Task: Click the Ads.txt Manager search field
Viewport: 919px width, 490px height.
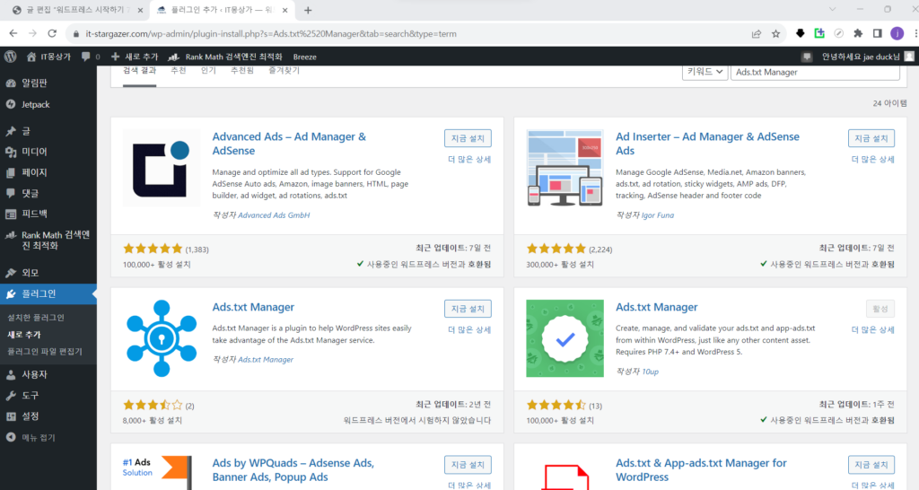Action: 815,72
